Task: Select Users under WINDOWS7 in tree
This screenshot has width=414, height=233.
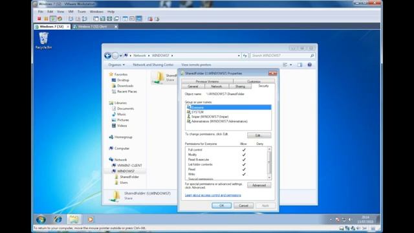Action: [124, 183]
